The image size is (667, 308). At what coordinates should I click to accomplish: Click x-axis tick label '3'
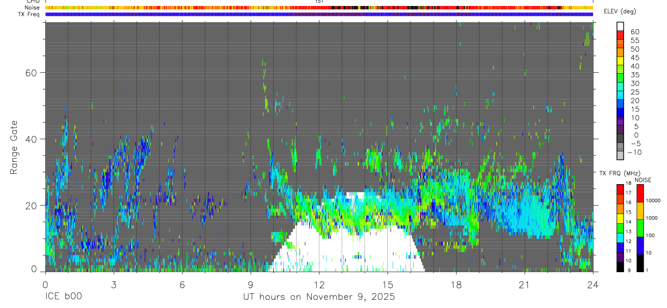[114, 285]
